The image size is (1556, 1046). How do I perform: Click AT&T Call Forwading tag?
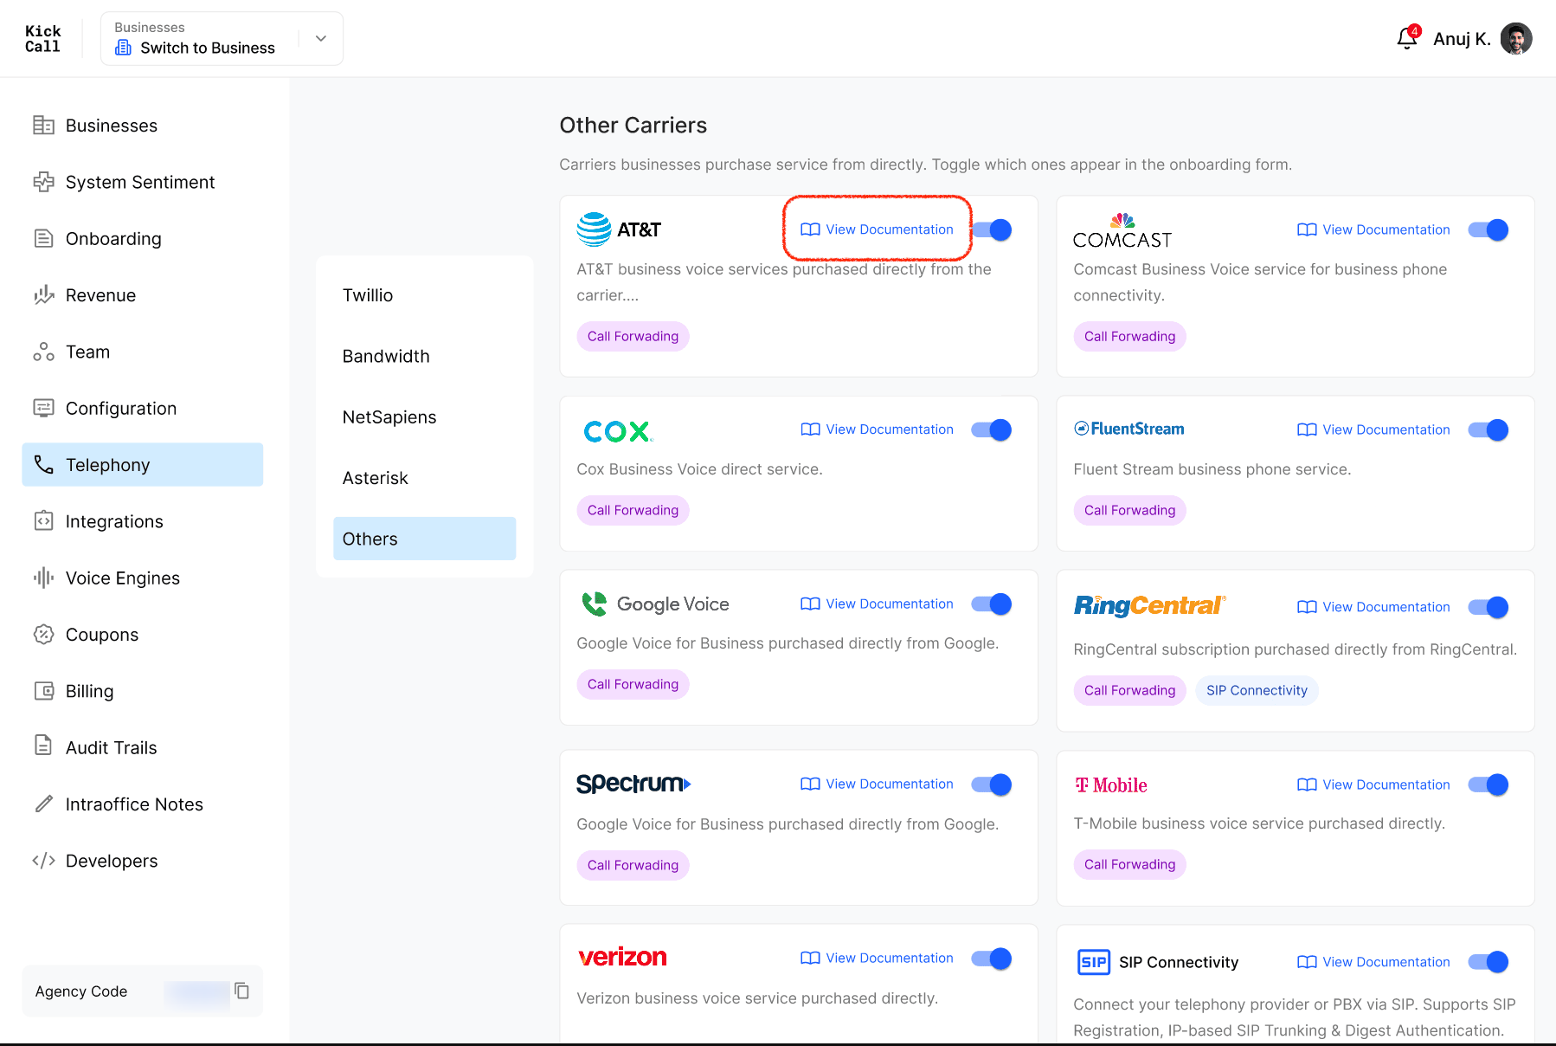pyautogui.click(x=633, y=336)
